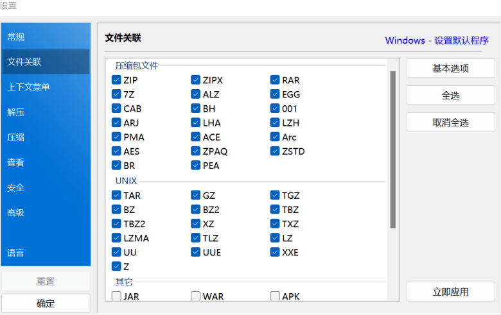Screen dimensions: 501x315
Task: Toggle the TGZ checkbox
Action: (x=275, y=195)
